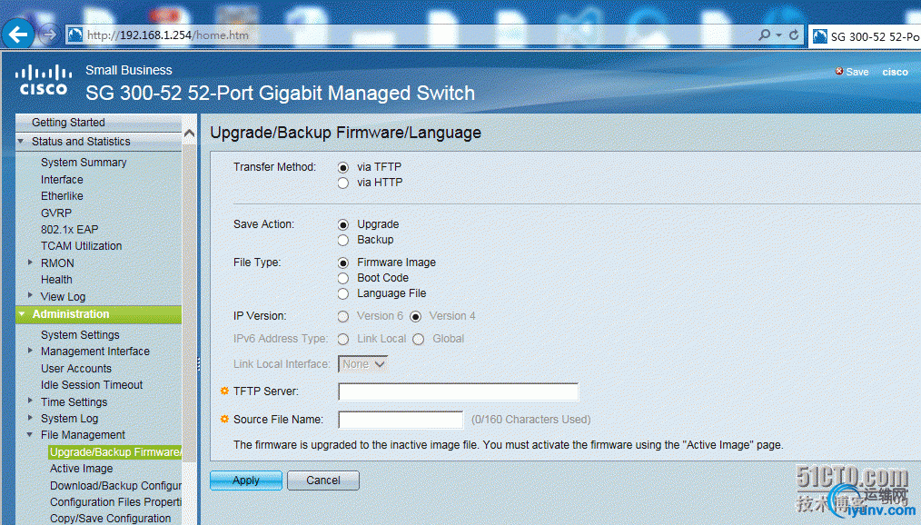Viewport: 921px width, 525px height.
Task: Open Active Image page
Action: click(x=81, y=469)
